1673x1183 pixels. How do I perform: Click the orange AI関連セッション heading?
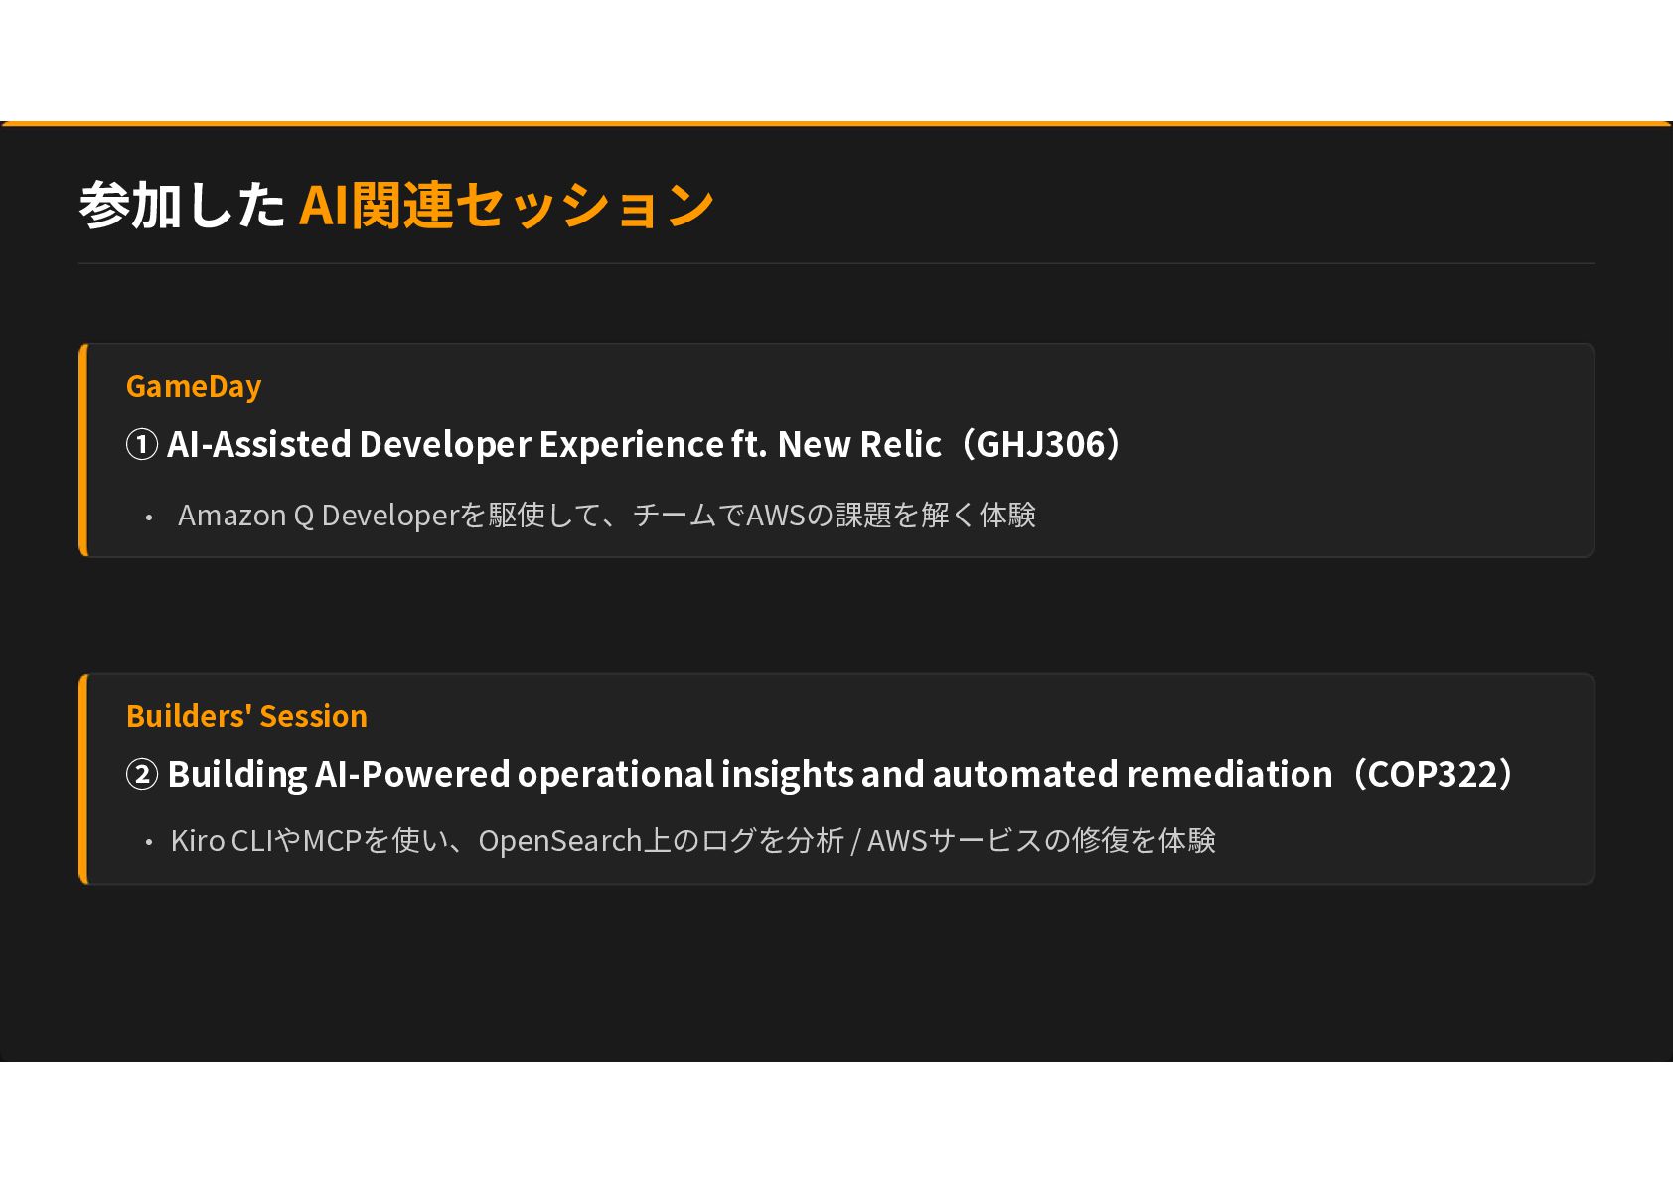coord(507,205)
